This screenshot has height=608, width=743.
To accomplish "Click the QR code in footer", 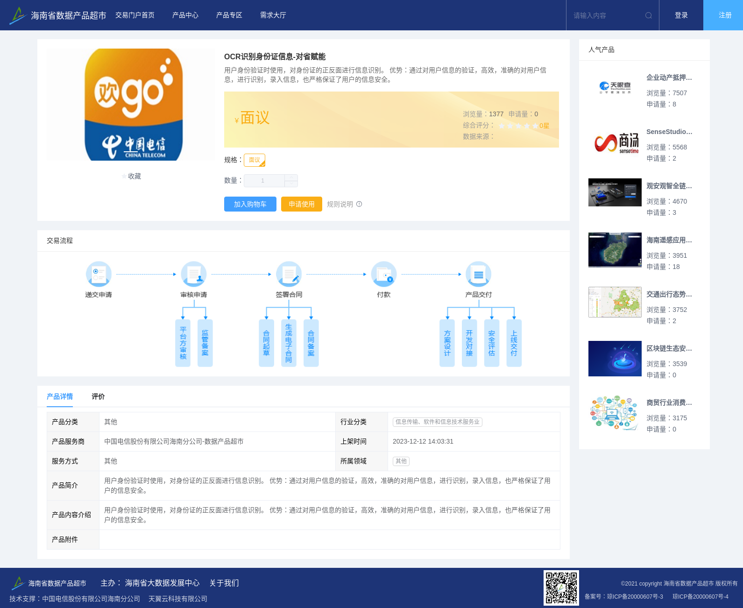I will tap(561, 588).
